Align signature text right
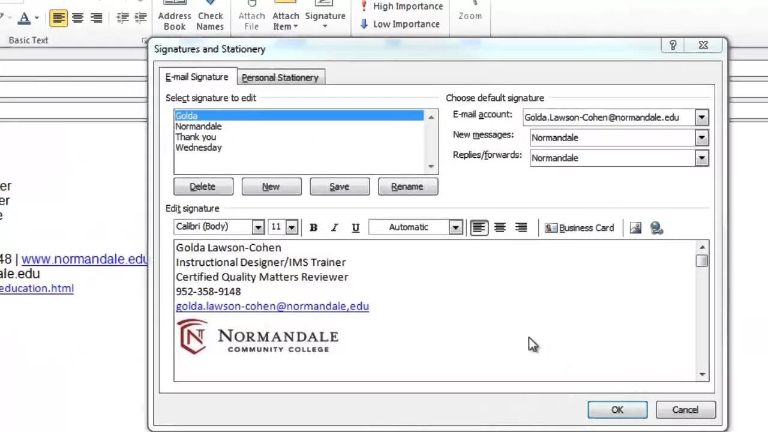 click(x=521, y=227)
